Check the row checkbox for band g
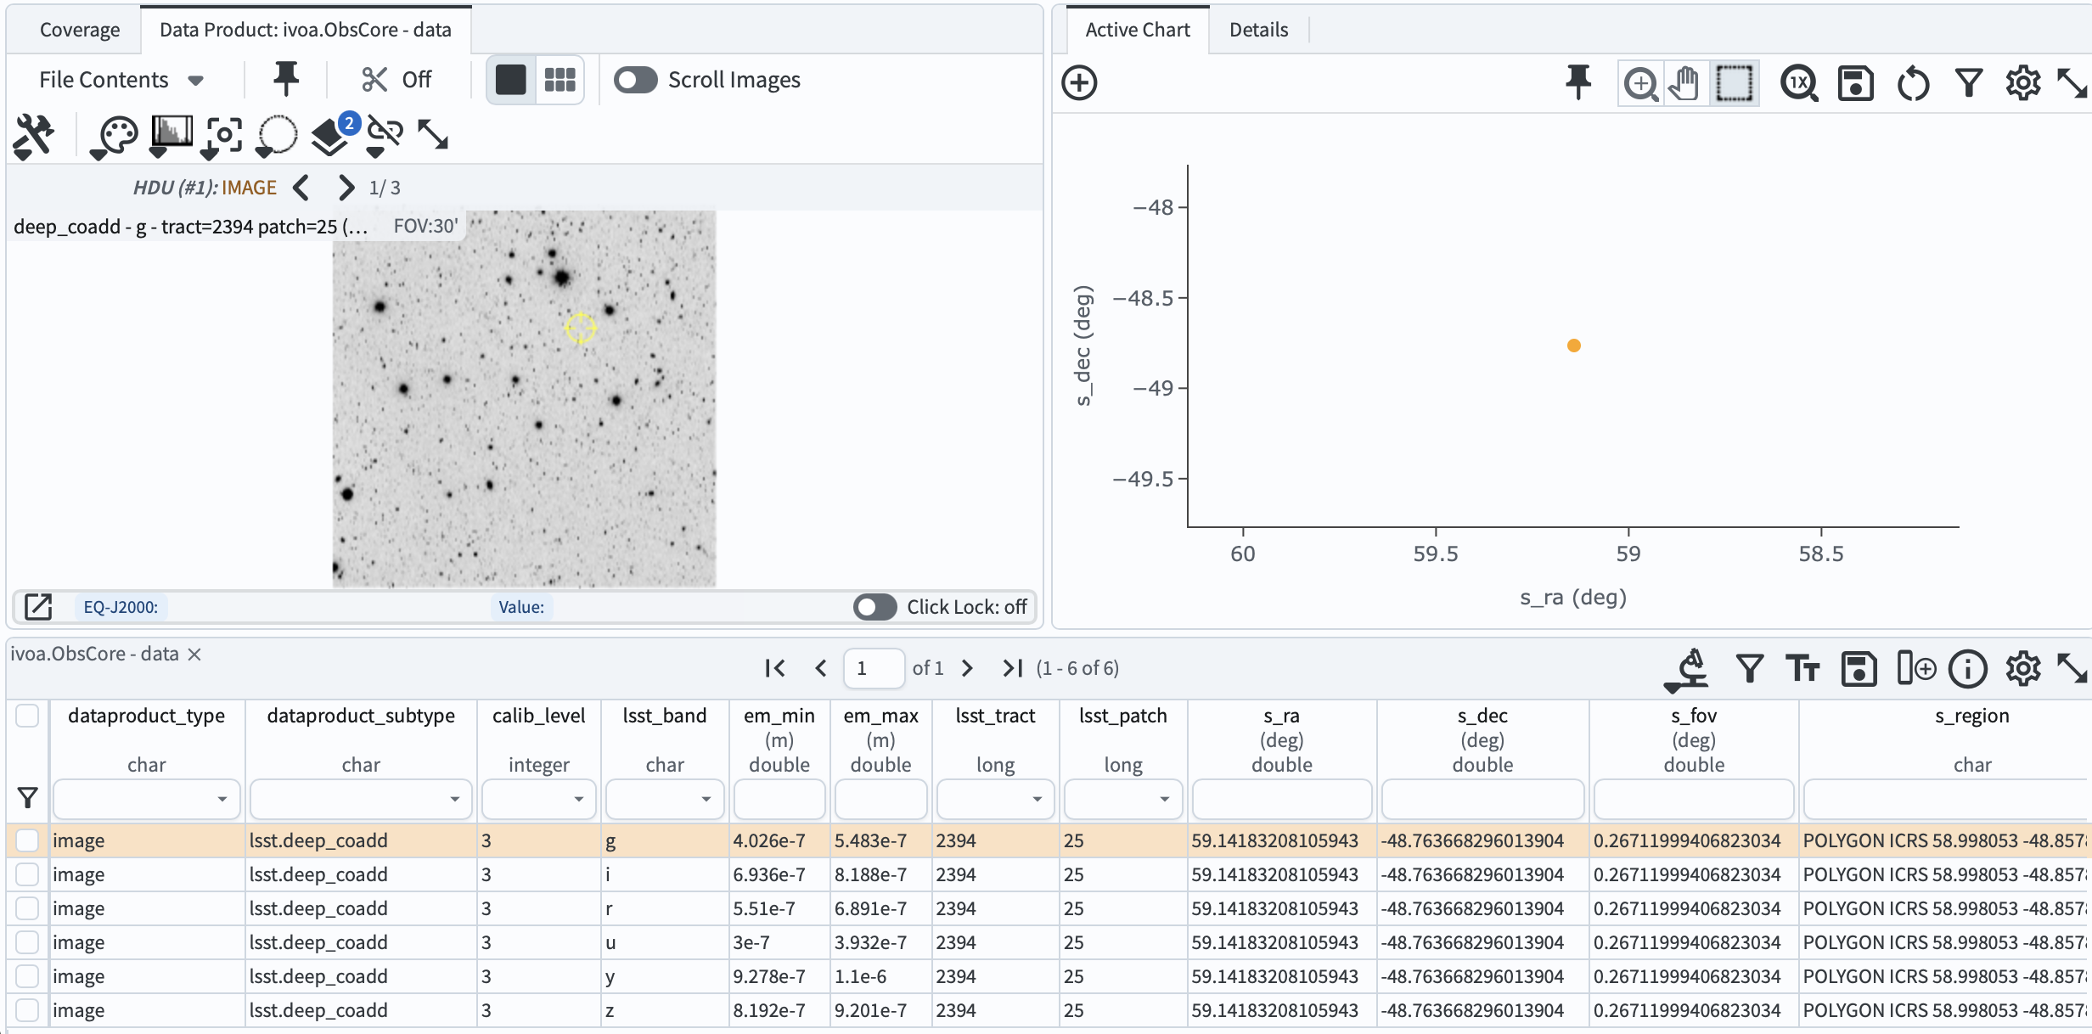2092x1034 pixels. (27, 840)
